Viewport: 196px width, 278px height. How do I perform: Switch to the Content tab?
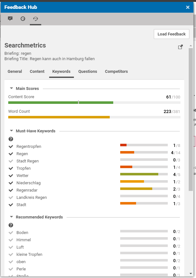click(37, 71)
